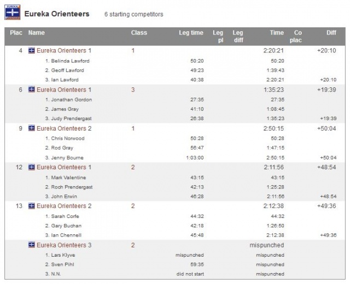The height and width of the screenshot is (284, 350).
Task: Click flag icon beside Eureka Orienteers 3
Action: pyautogui.click(x=32, y=245)
